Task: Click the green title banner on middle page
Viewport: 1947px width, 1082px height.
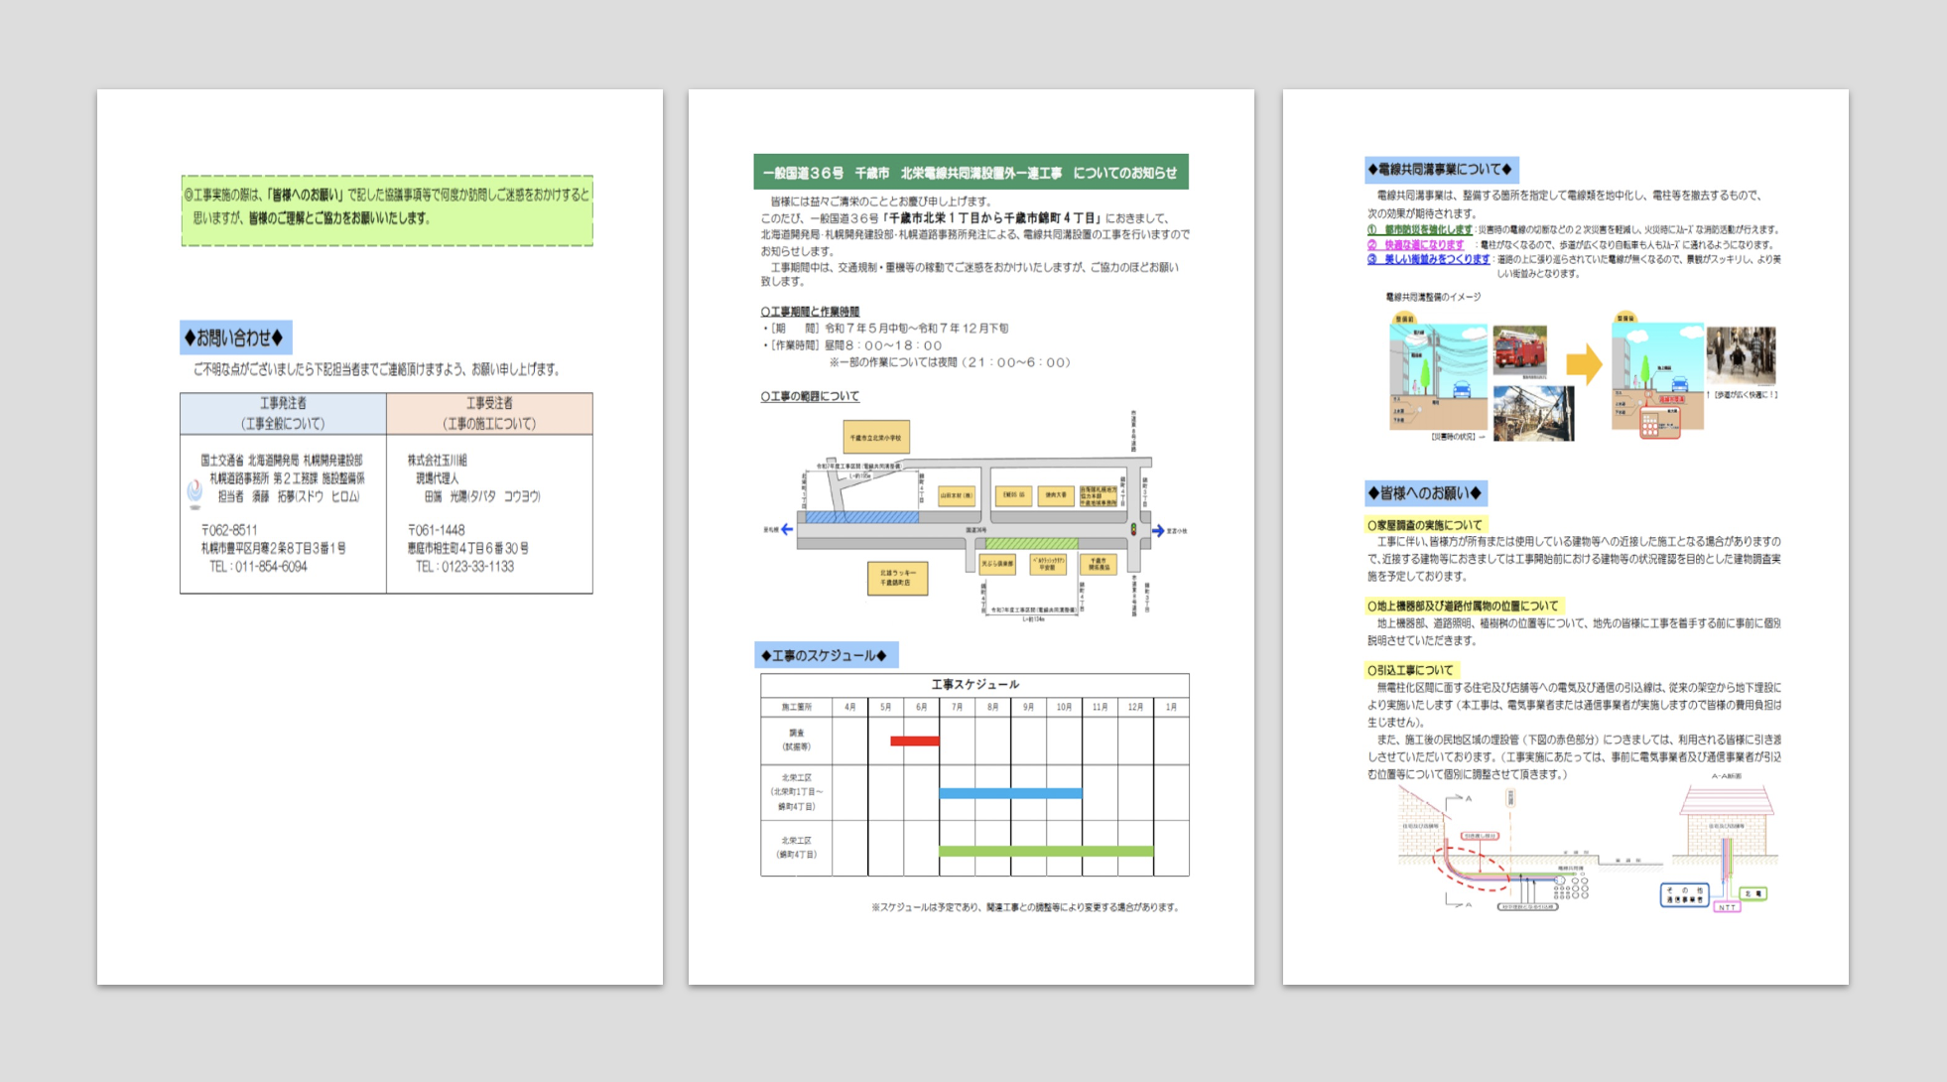Action: coord(971,173)
